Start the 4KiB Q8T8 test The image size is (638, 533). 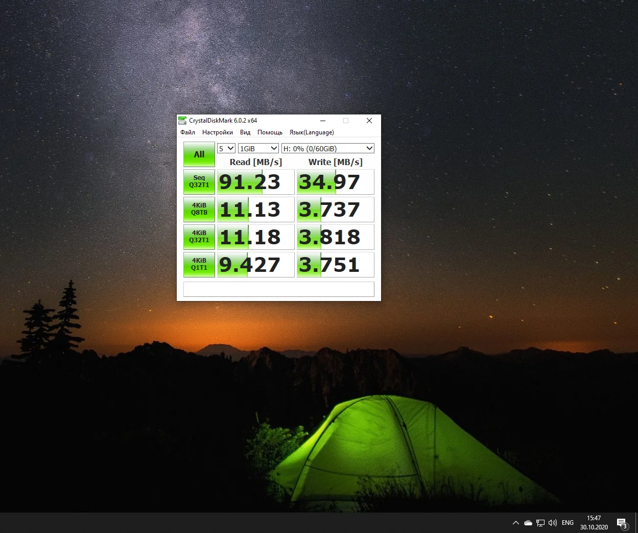coord(199,210)
